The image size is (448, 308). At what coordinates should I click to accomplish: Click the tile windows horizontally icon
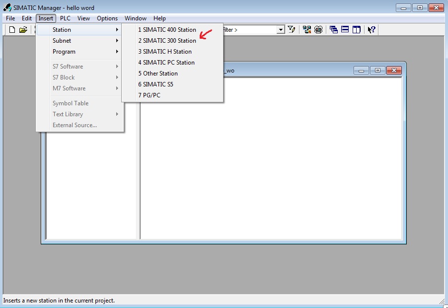(x=345, y=30)
